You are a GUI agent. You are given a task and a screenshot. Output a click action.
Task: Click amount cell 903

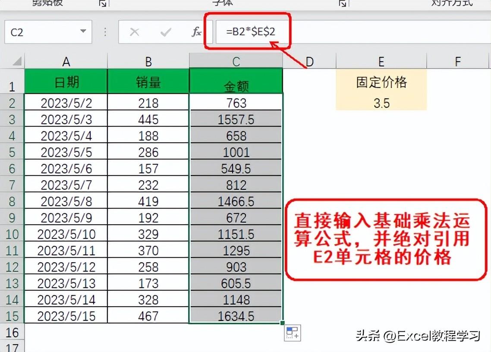236,266
